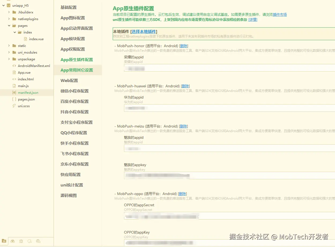The image size is (335, 247).
Task: Click the 荣耀的appid input field
Action: pyautogui.click(x=187, y=68)
